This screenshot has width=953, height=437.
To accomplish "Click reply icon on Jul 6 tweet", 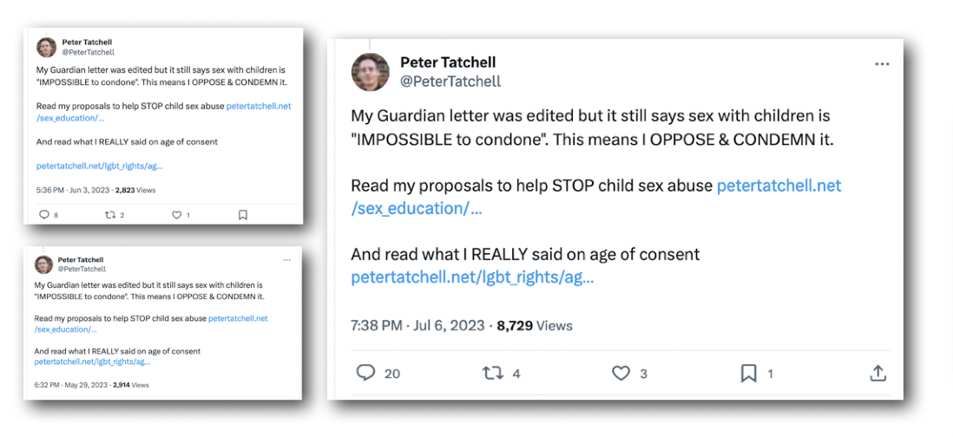I will (366, 373).
